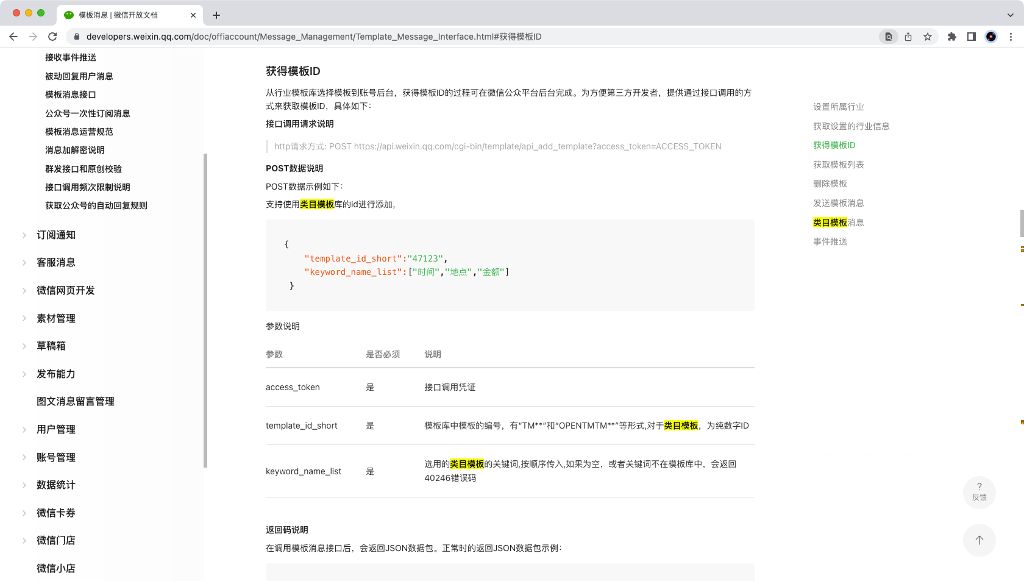Click the sidebar scrollbar thumb
The width and height of the screenshot is (1024, 581).
205,310
